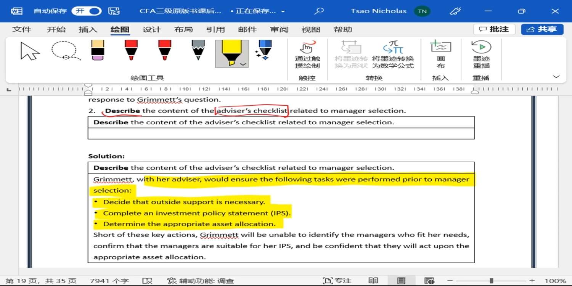
Task: Open the 批注 (Comments) button
Action: (494, 29)
